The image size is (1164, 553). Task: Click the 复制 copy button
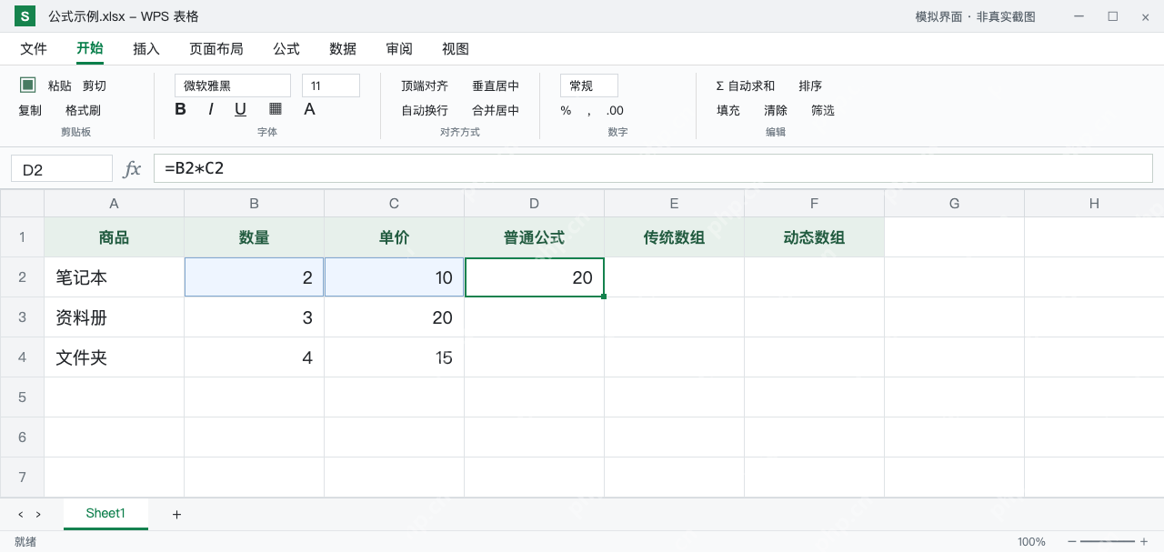point(30,111)
